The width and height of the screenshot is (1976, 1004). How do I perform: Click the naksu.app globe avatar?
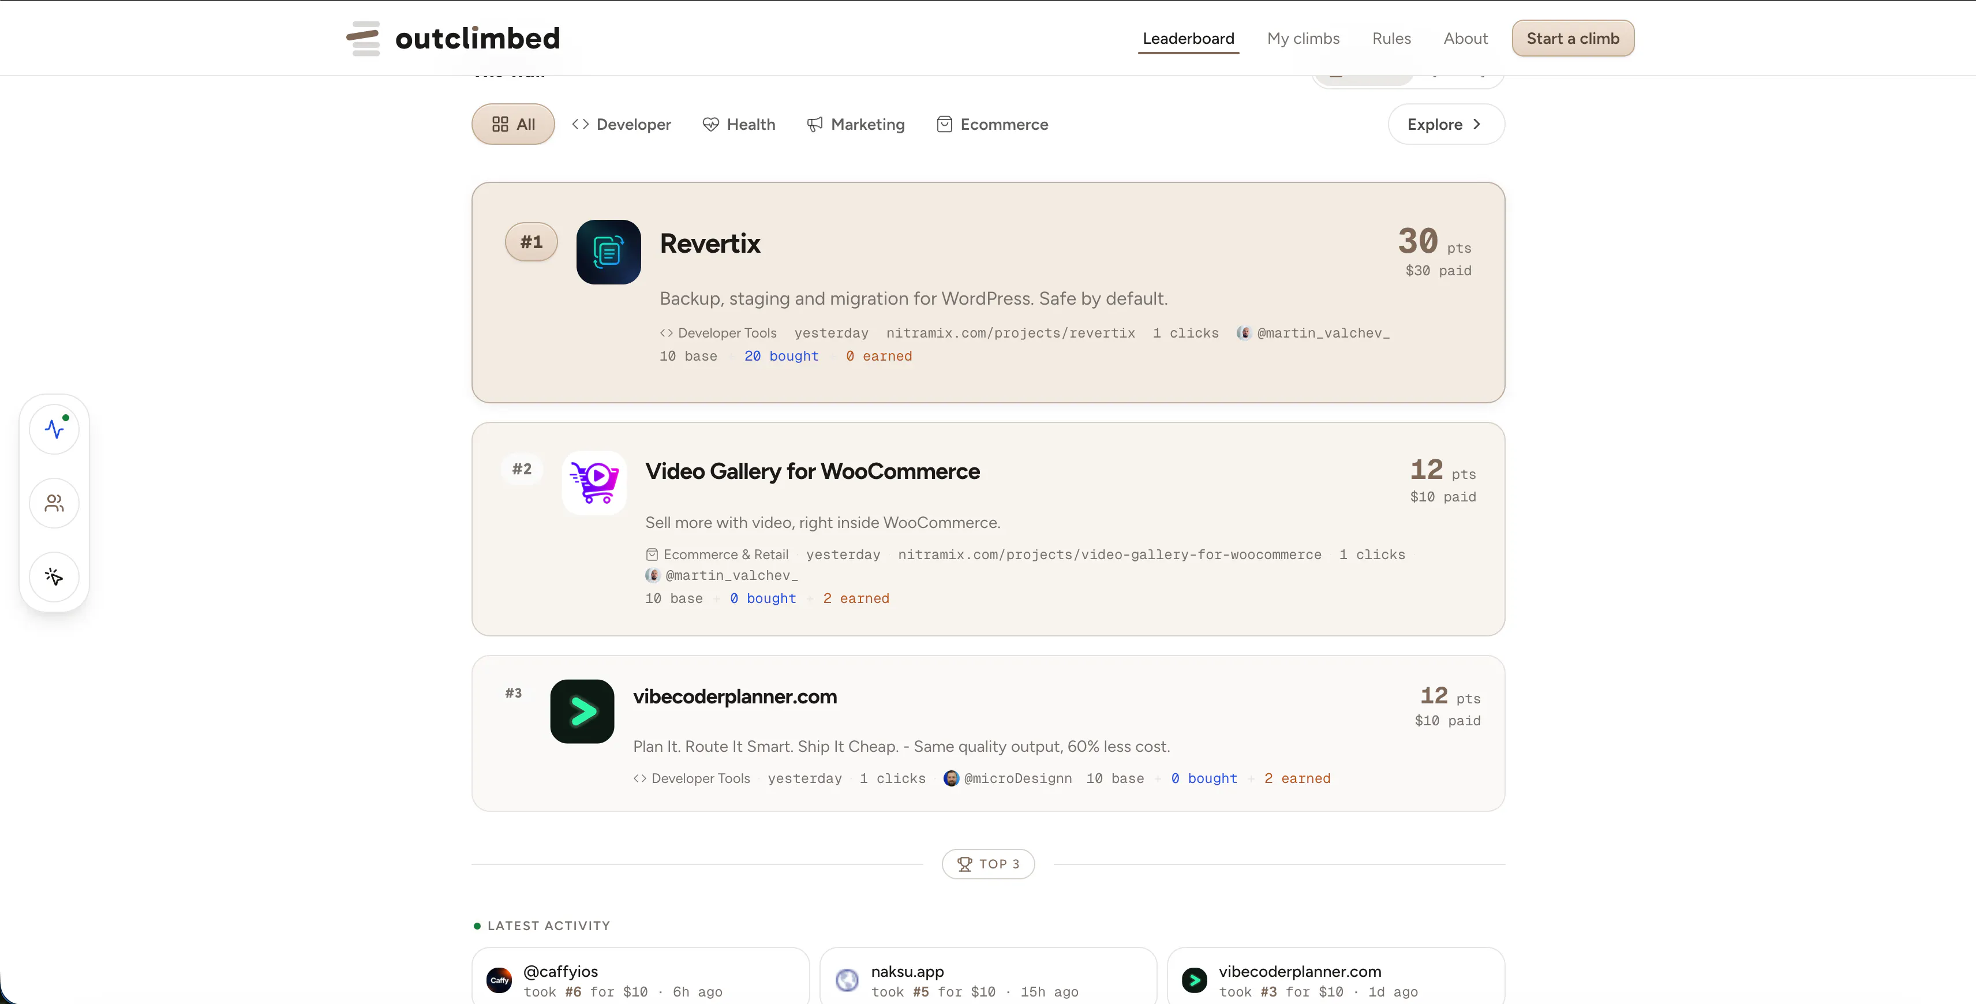[847, 980]
